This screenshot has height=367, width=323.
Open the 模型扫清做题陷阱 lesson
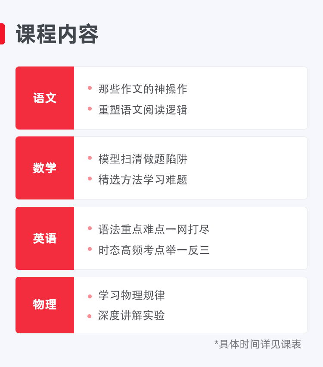click(x=143, y=159)
